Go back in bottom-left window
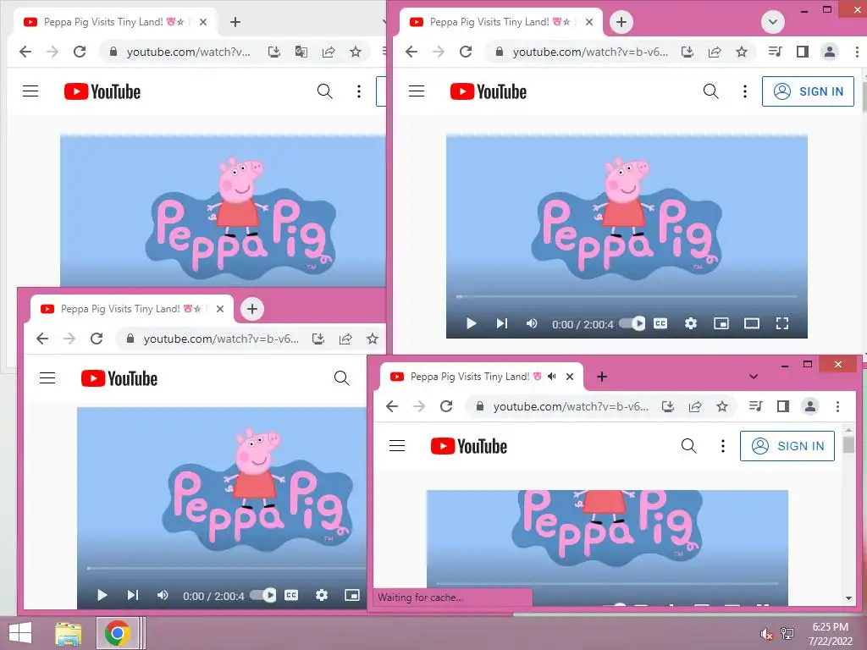 [42, 339]
